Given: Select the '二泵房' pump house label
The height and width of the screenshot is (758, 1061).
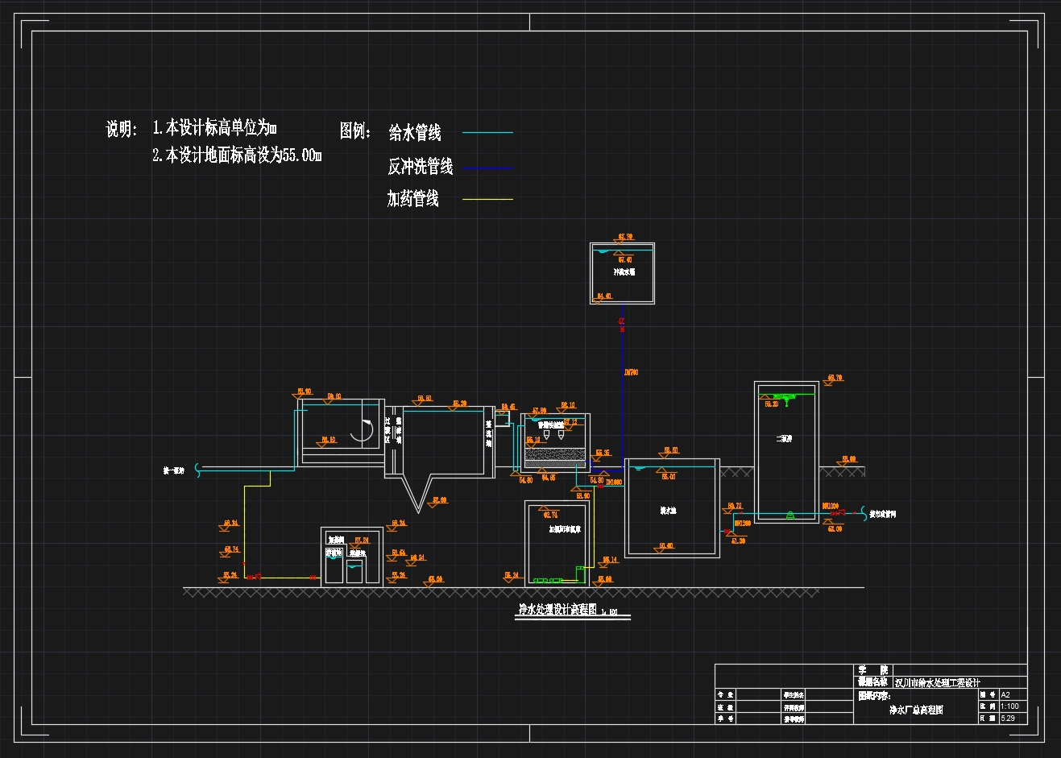Looking at the screenshot, I should (x=785, y=439).
